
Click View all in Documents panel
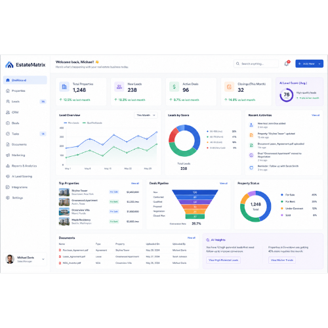point(192,237)
